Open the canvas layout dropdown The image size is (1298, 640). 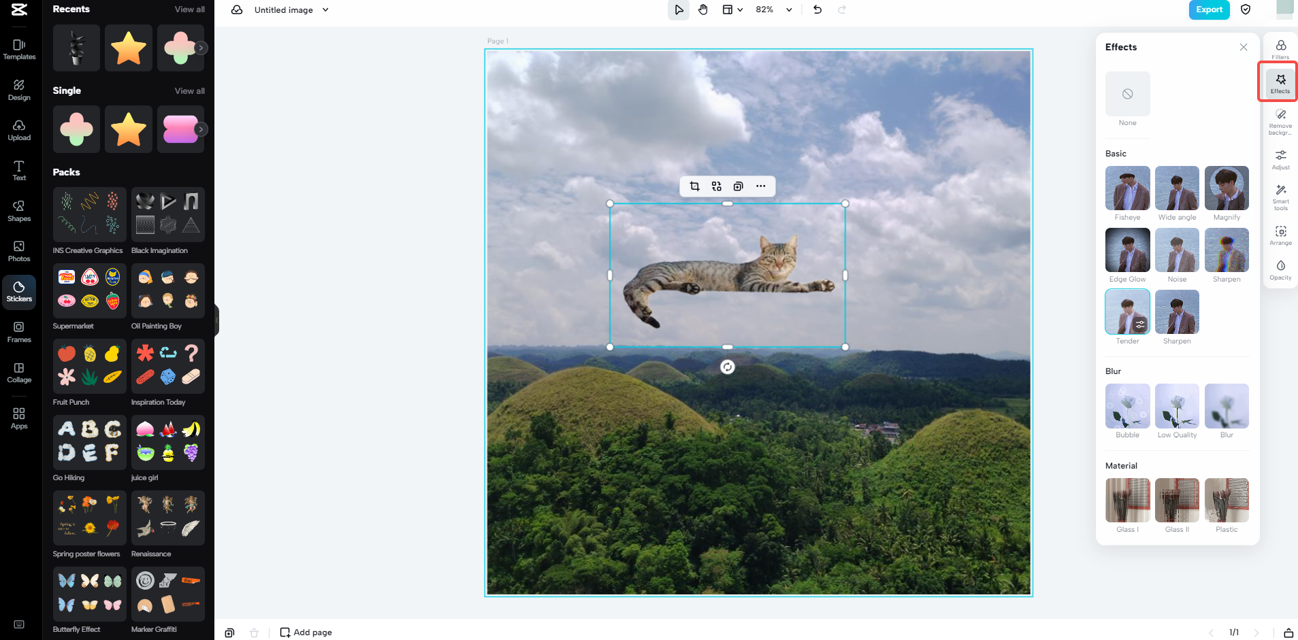(732, 10)
